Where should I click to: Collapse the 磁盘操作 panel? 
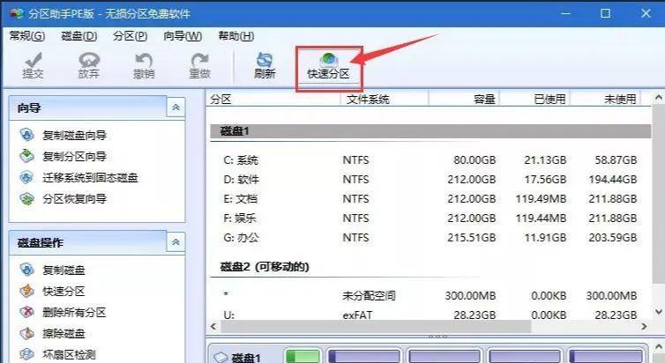[176, 242]
